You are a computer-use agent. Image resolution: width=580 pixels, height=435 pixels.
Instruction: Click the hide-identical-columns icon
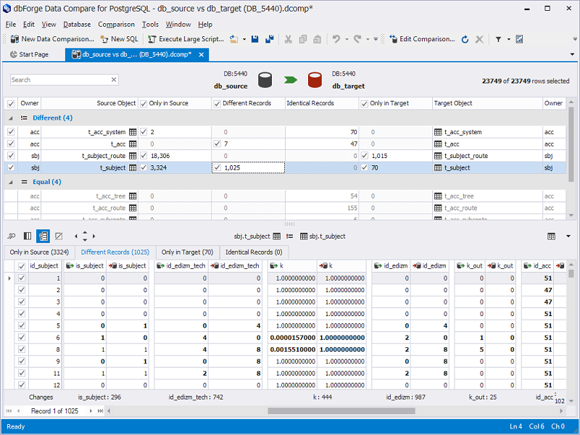click(x=59, y=236)
